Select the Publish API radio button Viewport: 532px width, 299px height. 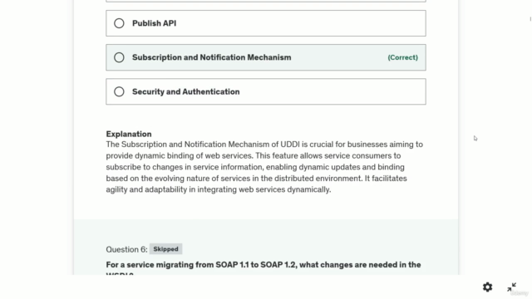[119, 23]
